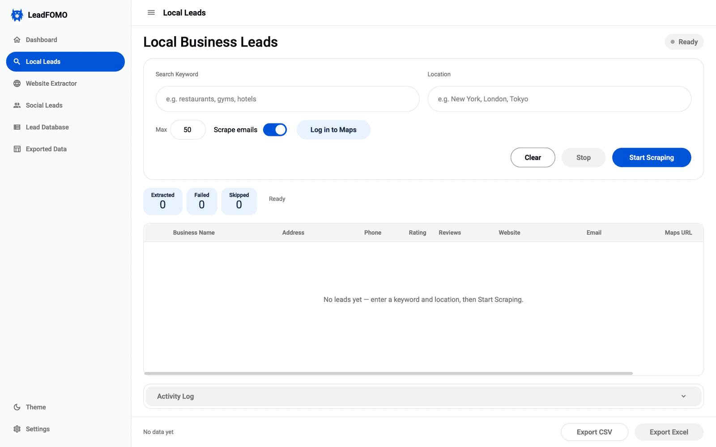Click the Skipped counter card
Image resolution: width=716 pixels, height=447 pixels.
[x=239, y=202]
